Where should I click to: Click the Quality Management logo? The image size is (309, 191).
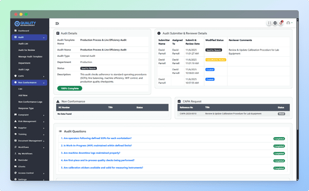pyautogui.click(x=25, y=24)
